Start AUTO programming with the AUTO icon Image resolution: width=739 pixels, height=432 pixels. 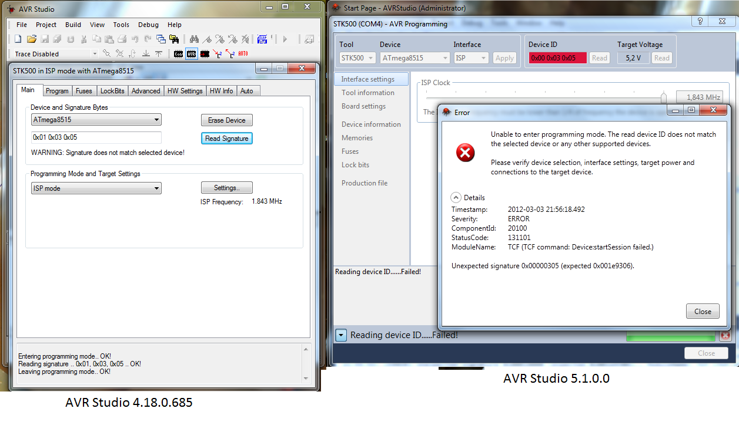tap(243, 53)
